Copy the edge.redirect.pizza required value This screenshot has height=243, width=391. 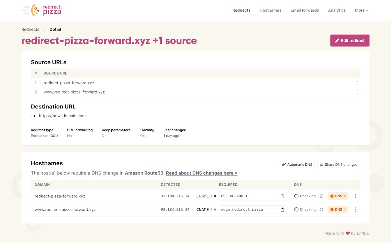point(282,210)
